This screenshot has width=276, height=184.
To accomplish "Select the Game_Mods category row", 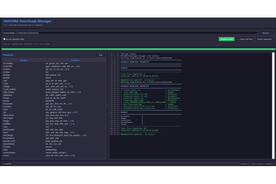I will click(x=54, y=115).
